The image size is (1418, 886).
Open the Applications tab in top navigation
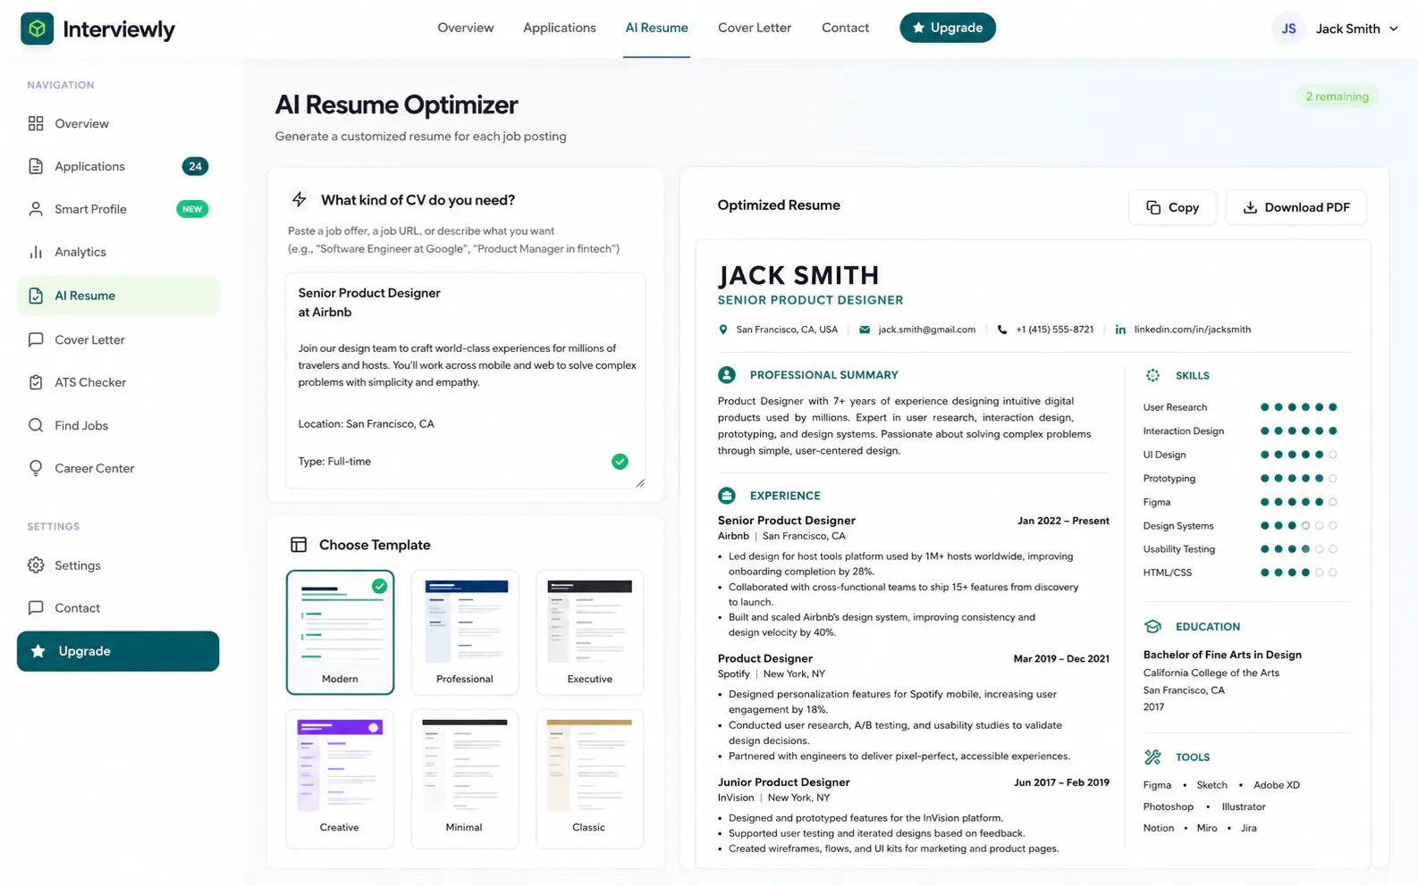560,28
